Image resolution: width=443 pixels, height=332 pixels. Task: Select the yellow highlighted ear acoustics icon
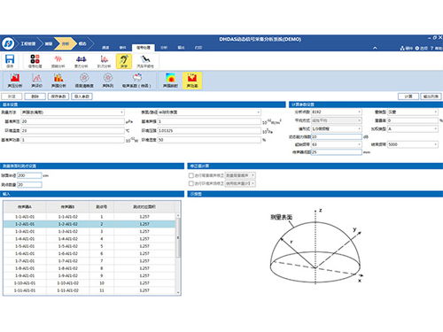(x=124, y=61)
